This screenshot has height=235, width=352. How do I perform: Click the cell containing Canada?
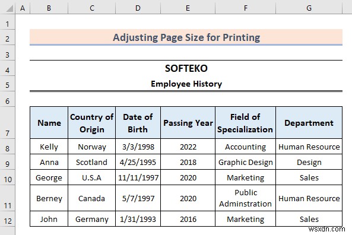pos(91,198)
